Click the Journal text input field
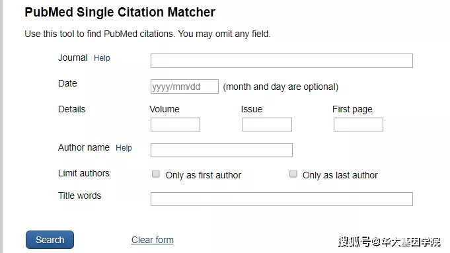 pos(281,61)
